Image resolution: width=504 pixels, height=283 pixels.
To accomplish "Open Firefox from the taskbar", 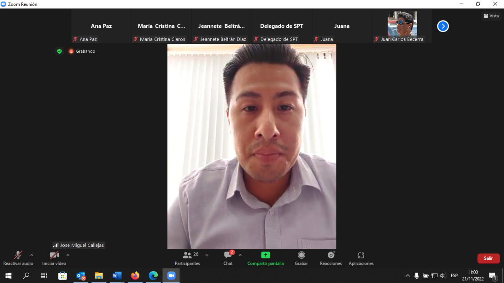I will pyautogui.click(x=135, y=276).
